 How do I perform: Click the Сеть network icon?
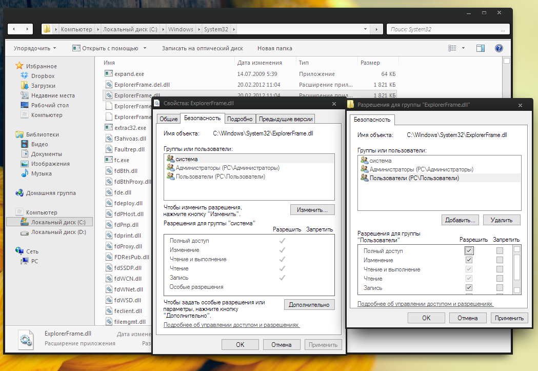19,251
